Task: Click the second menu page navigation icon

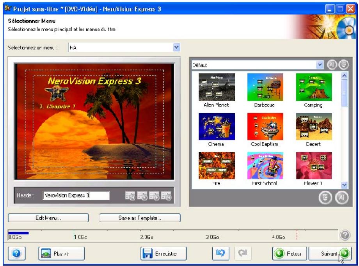Action: [142, 196]
